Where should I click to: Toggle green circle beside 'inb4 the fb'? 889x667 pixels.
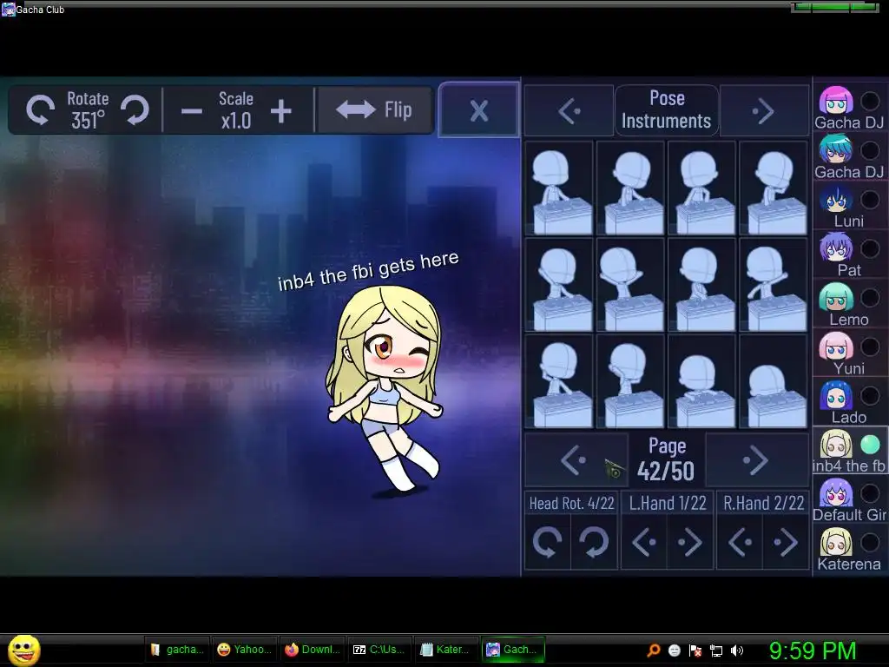point(870,445)
